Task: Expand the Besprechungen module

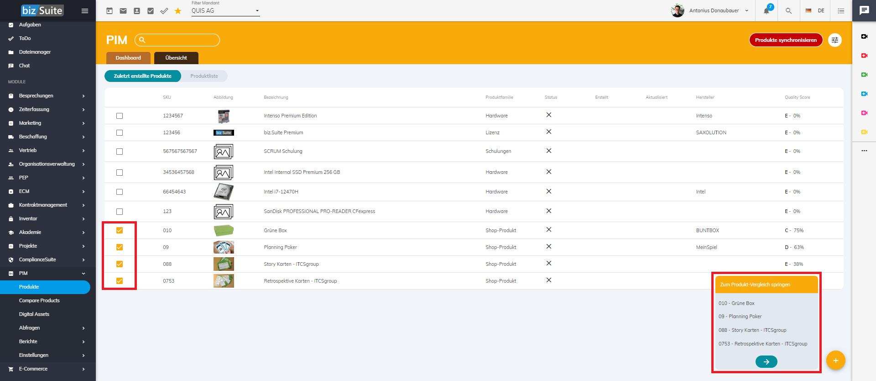Action: tap(47, 96)
